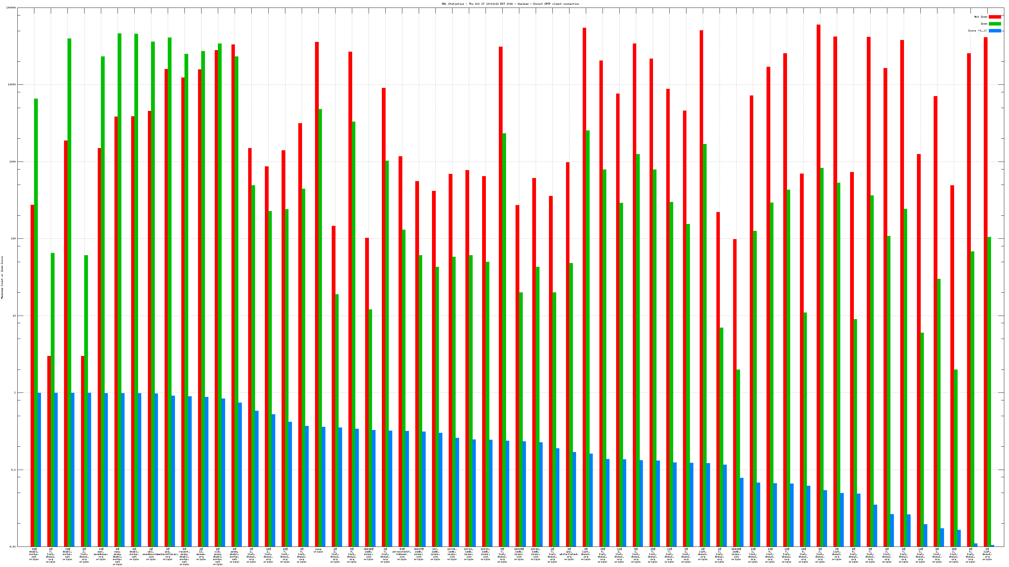
Task: Click the RBL Statistics chart title
Action: click(x=510, y=4)
